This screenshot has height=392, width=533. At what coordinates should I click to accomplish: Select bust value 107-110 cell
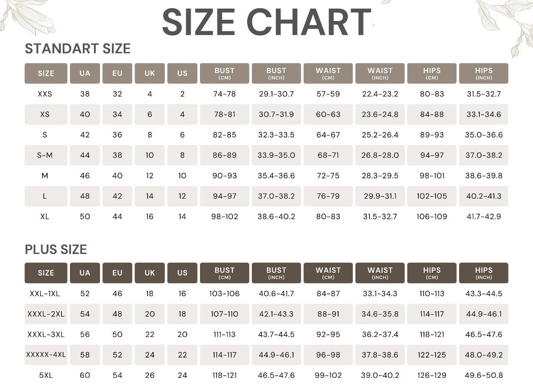point(224,314)
